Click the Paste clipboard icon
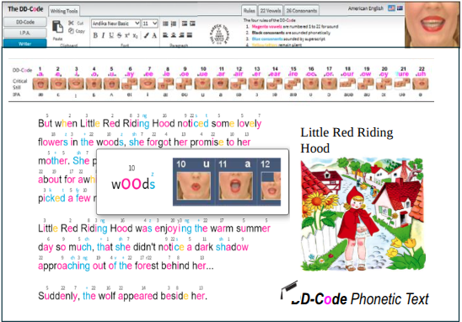 pyautogui.click(x=57, y=27)
